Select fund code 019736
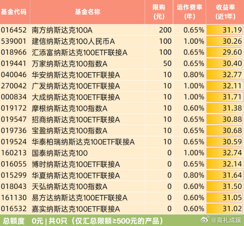 click(14, 131)
